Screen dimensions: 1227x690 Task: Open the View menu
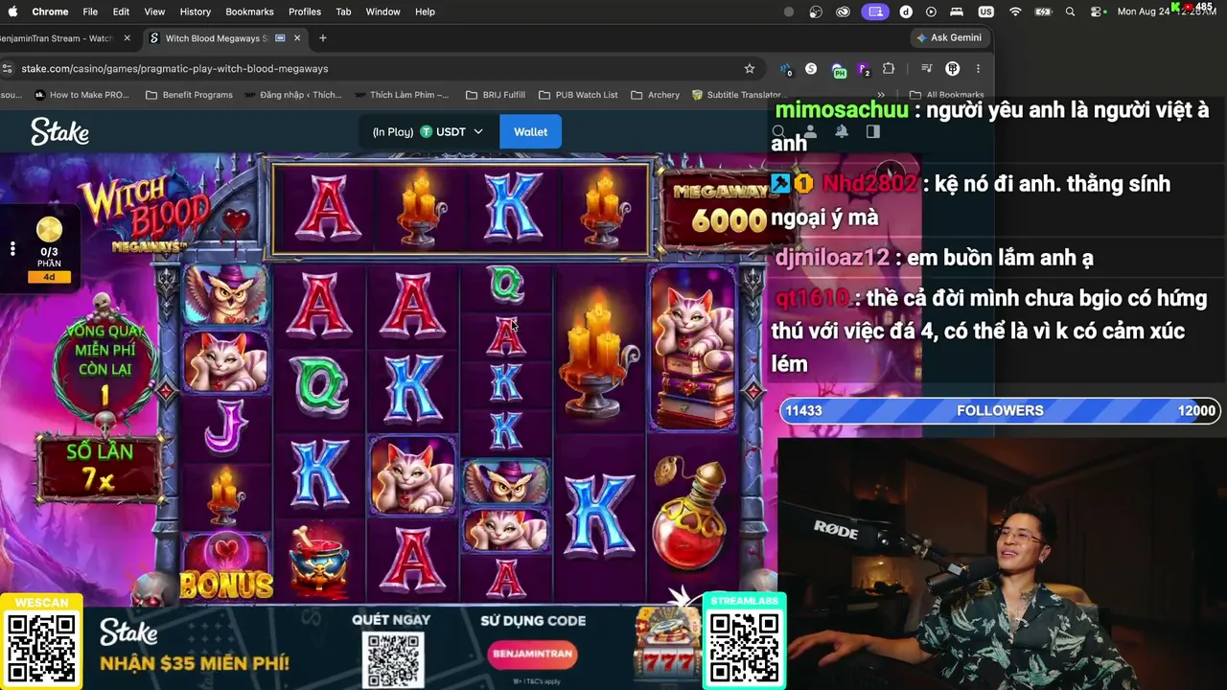(154, 11)
